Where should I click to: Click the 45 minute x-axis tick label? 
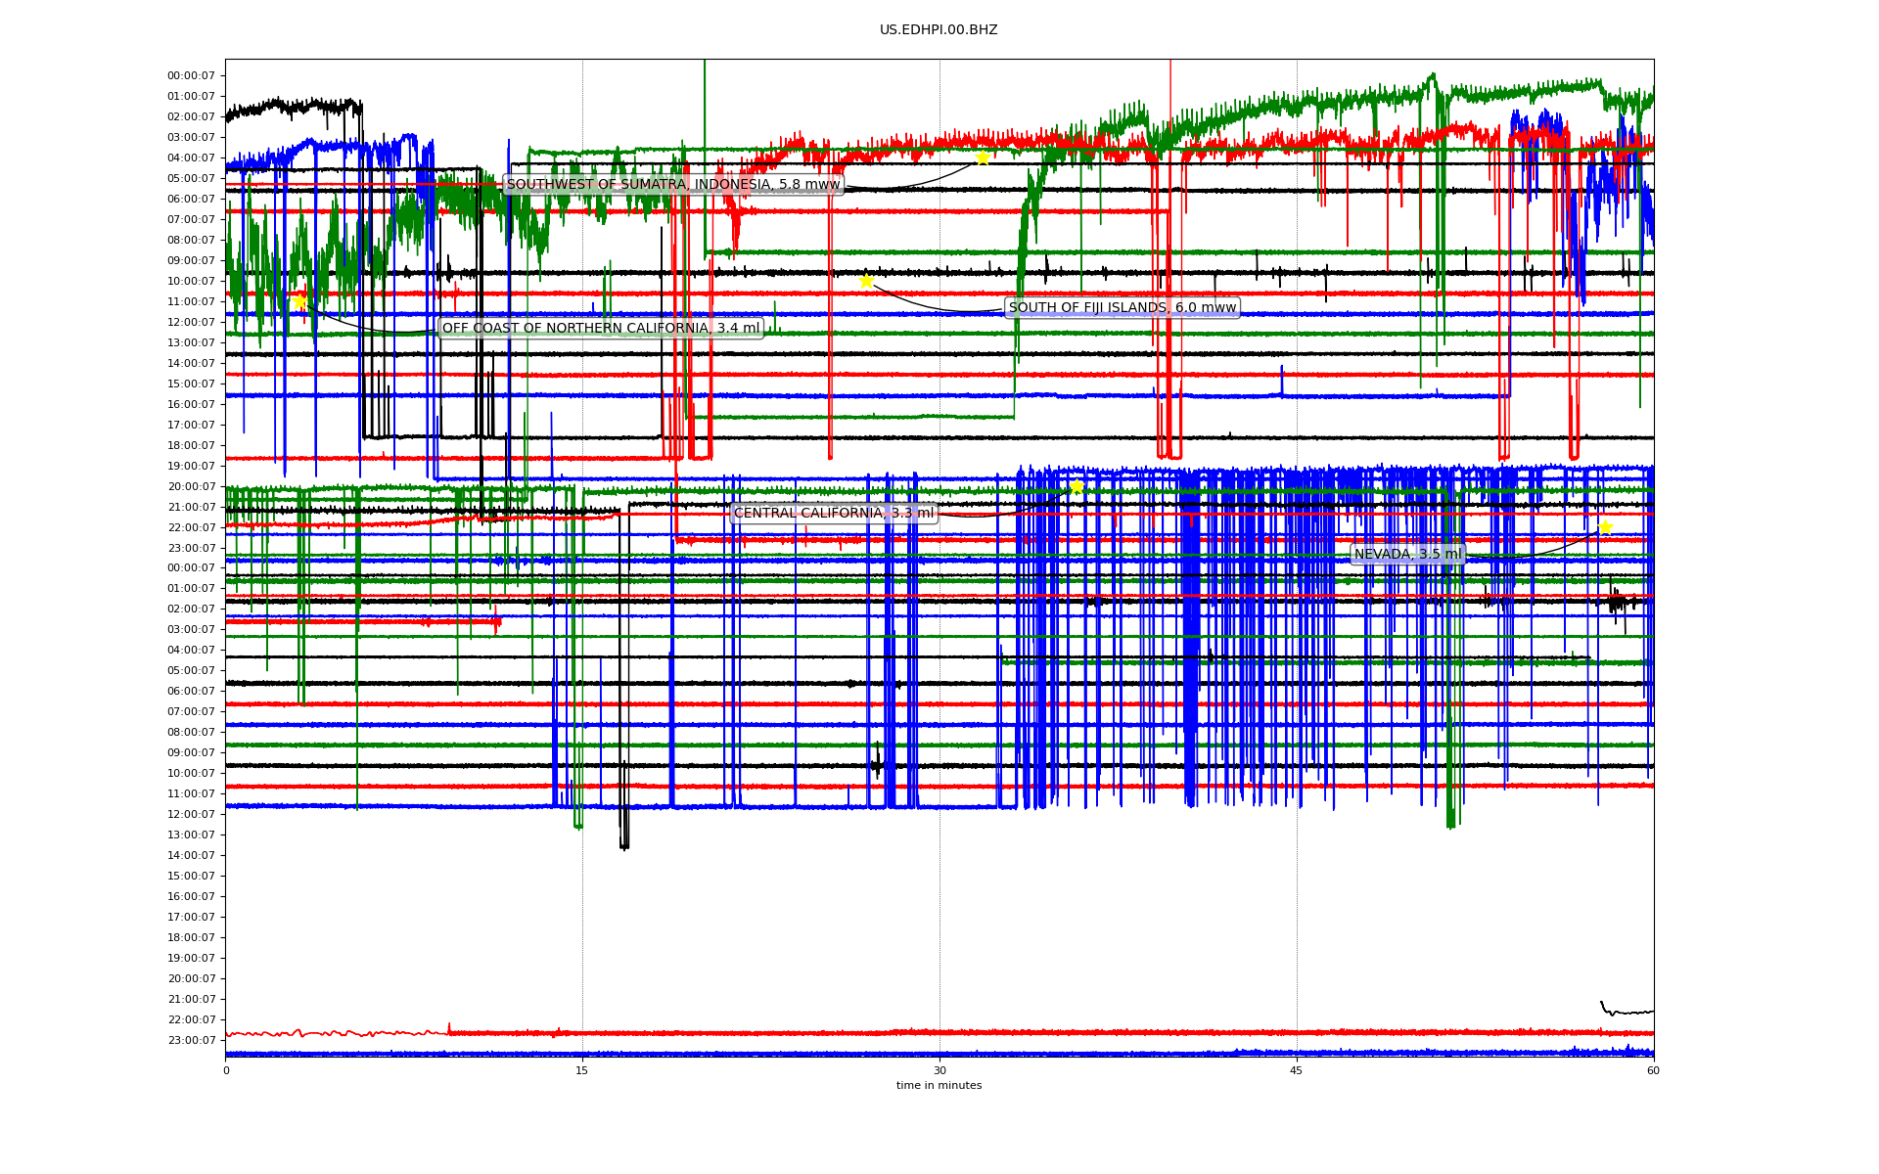pyautogui.click(x=1297, y=1070)
